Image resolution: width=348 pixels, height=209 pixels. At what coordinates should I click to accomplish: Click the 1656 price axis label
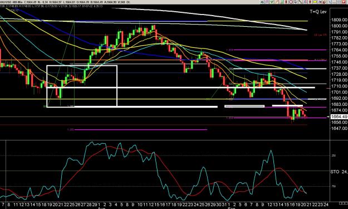[x=339, y=123]
